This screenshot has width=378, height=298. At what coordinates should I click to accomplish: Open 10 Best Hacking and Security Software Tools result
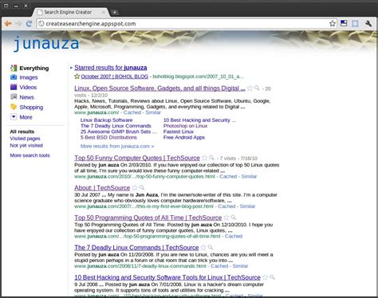tap(167, 277)
